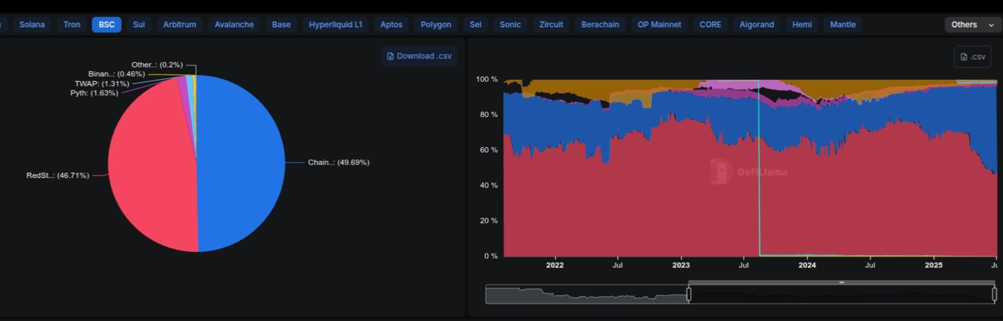The image size is (1003, 321).
Task: Select the CORE chain tab
Action: coord(710,25)
